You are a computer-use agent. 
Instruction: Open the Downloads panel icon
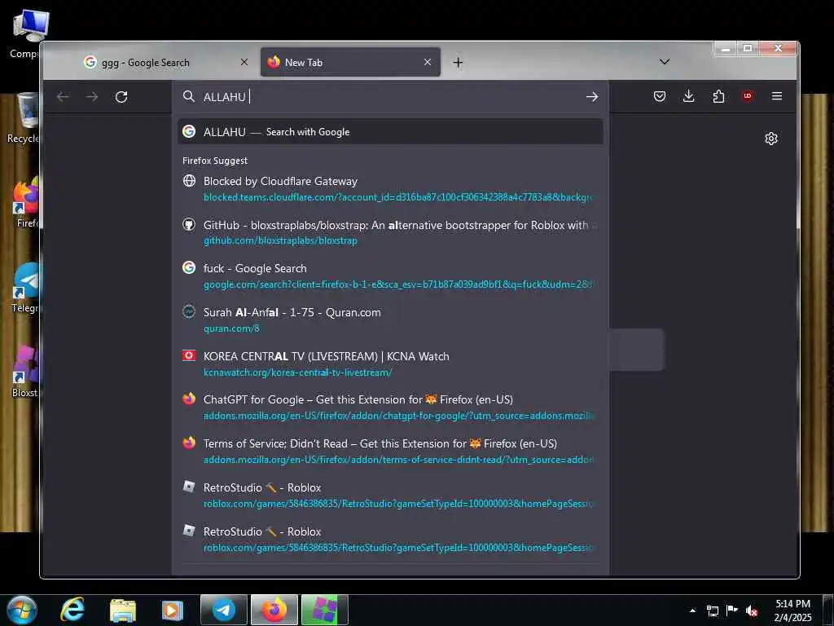pyautogui.click(x=689, y=96)
